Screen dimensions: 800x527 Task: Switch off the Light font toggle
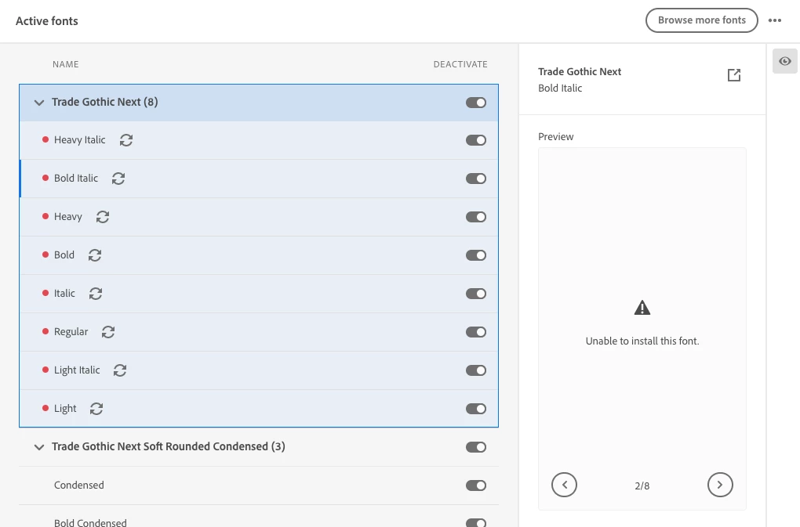475,409
